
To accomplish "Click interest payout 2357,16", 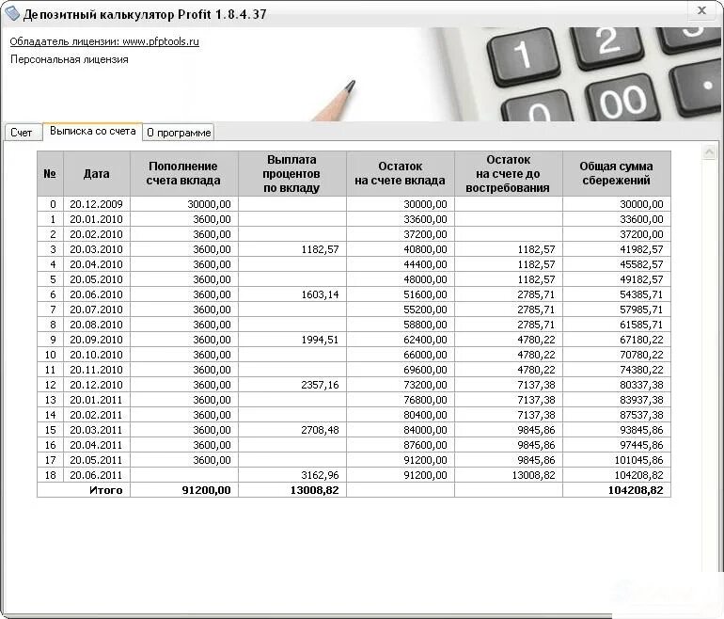I will [291, 385].
